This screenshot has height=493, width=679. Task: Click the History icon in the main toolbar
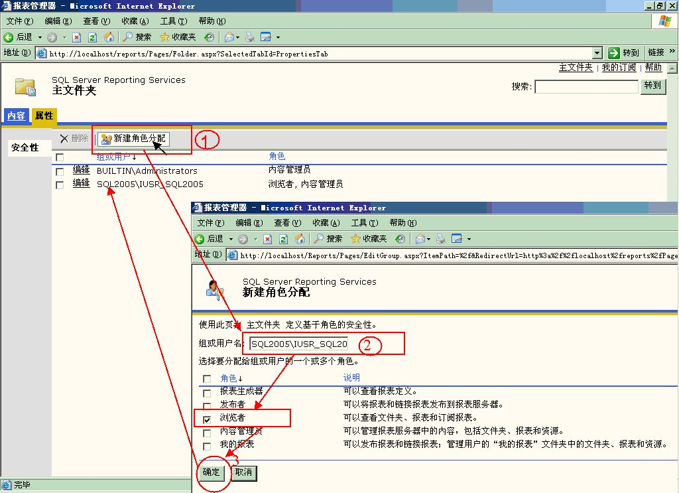[x=209, y=37]
